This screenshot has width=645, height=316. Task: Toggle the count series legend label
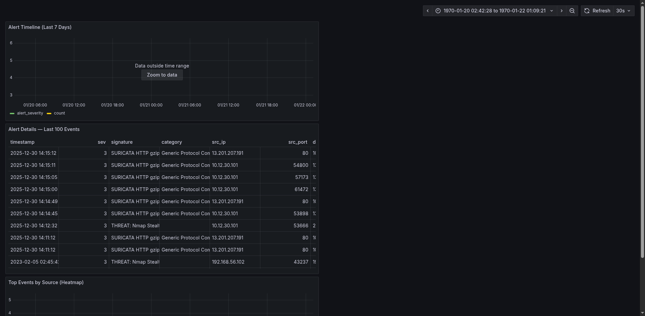tap(59, 113)
